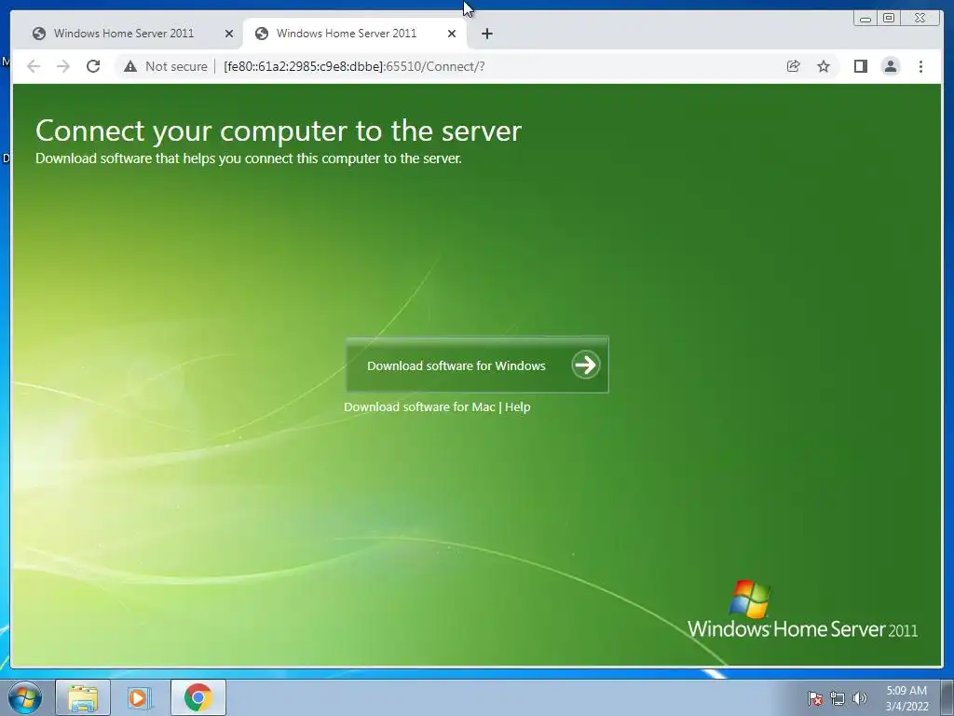Open Windows Explorer from taskbar
The height and width of the screenshot is (716, 954).
[83, 697]
